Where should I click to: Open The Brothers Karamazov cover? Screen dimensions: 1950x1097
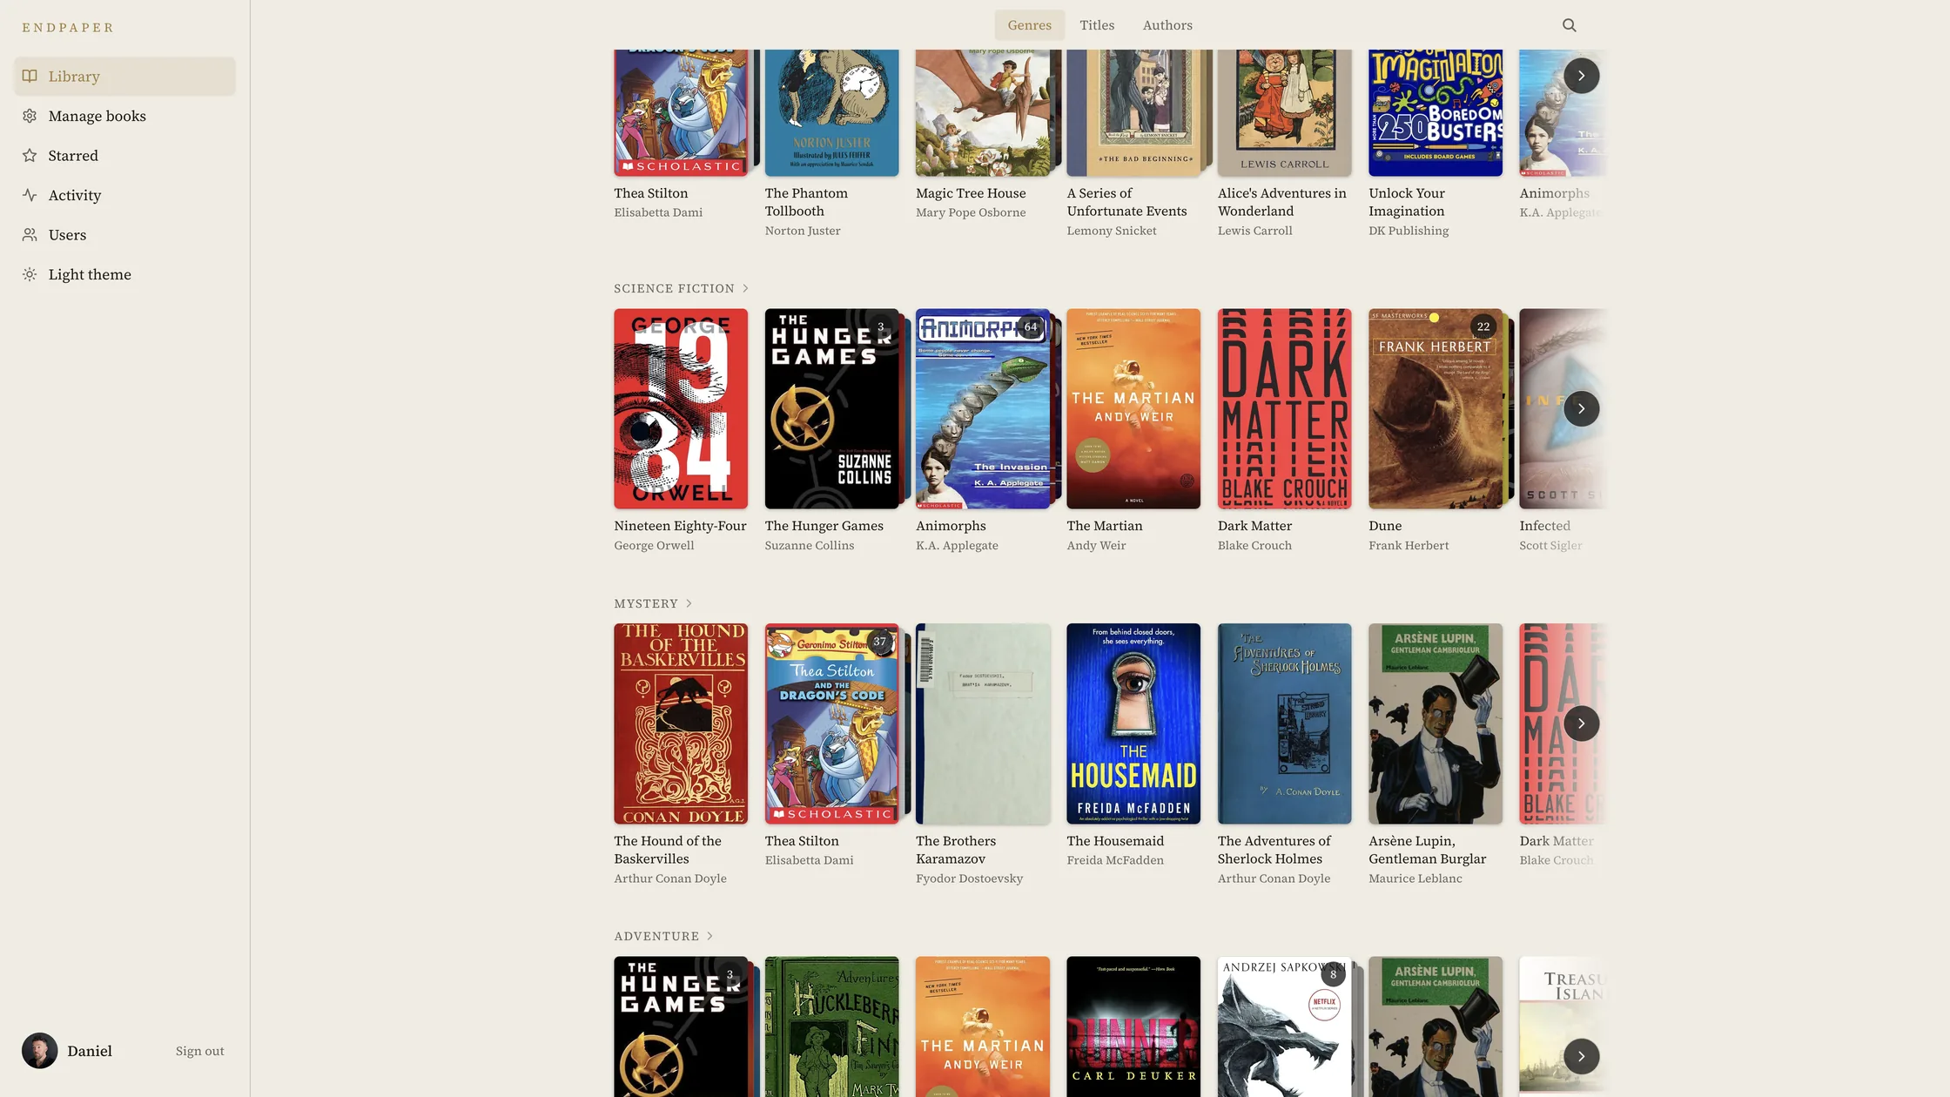click(x=982, y=723)
